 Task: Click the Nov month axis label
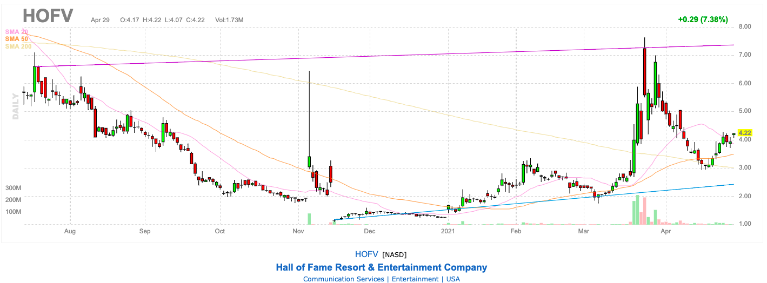(x=298, y=231)
